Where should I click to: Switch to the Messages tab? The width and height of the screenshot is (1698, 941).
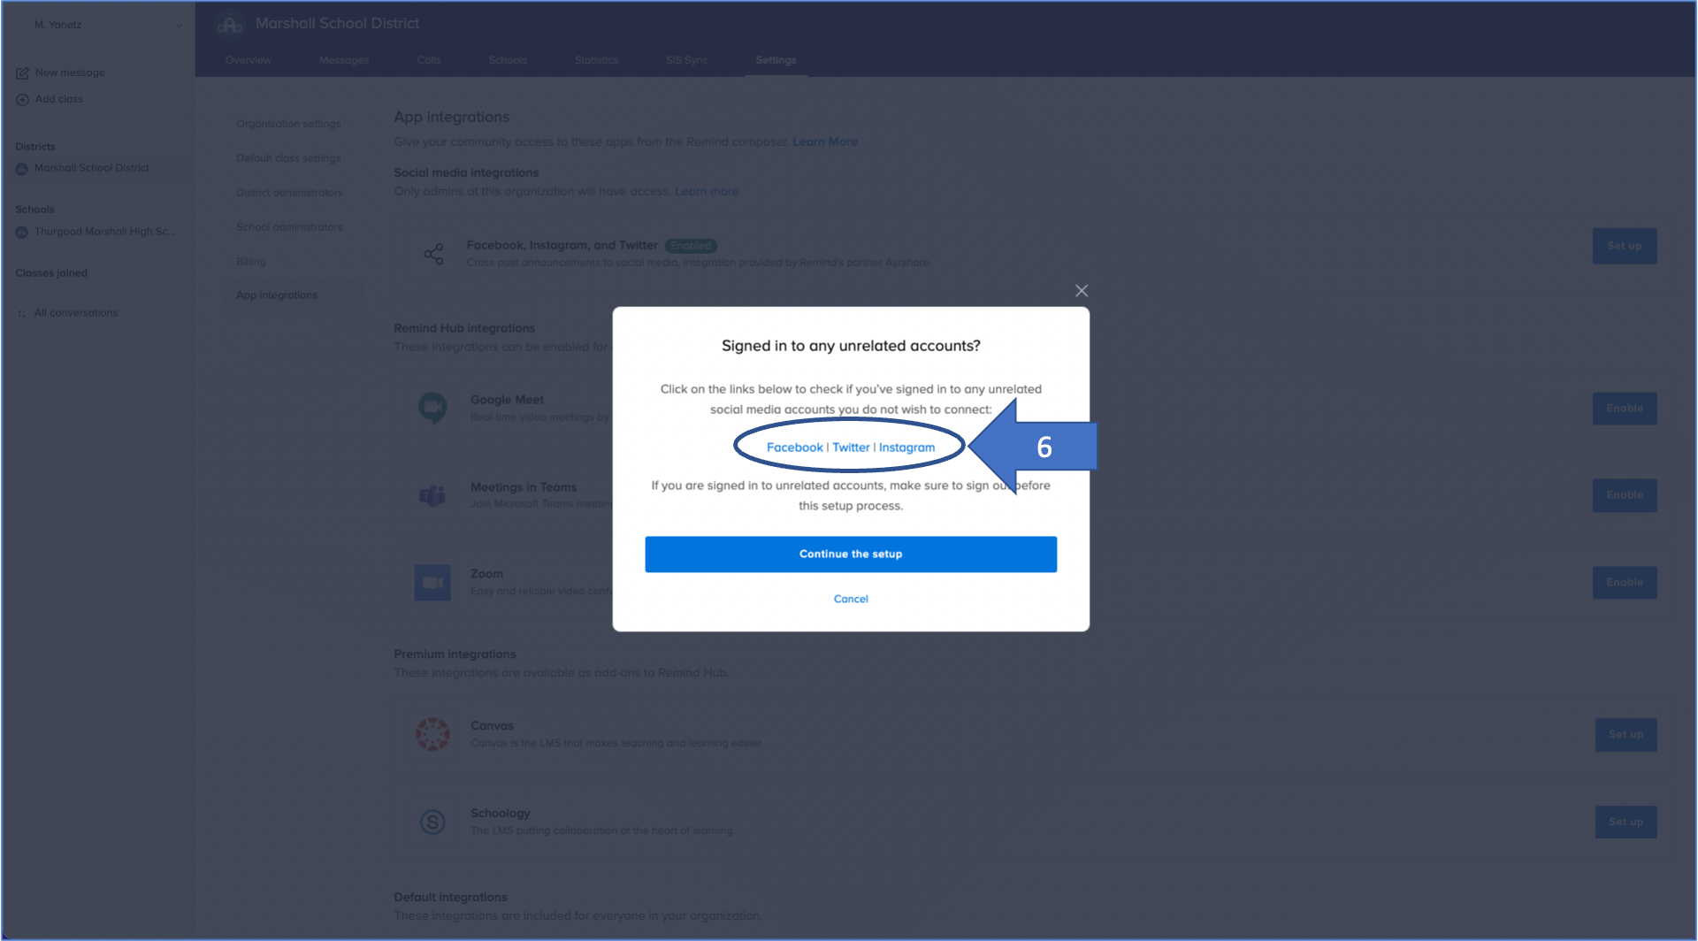pos(344,60)
